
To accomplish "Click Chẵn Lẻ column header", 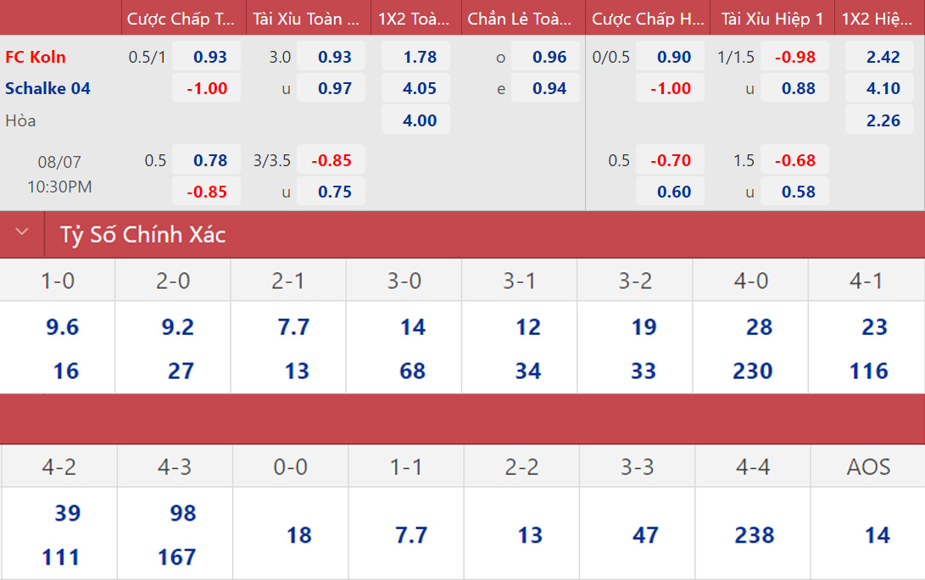I will (520, 19).
